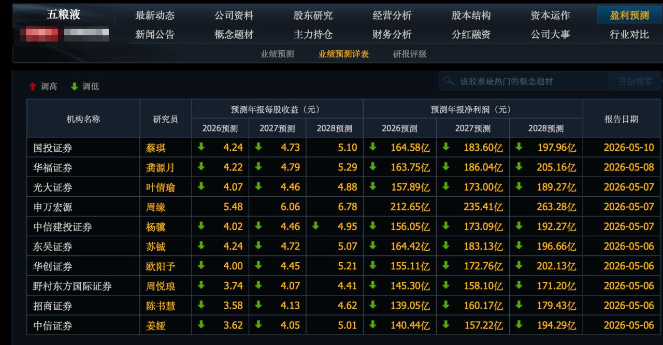Viewport: 663px width, 345px height.
Task: Open researcher 杨骥 link
Action: coord(155,226)
